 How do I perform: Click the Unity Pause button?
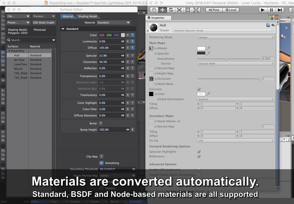point(271,10)
